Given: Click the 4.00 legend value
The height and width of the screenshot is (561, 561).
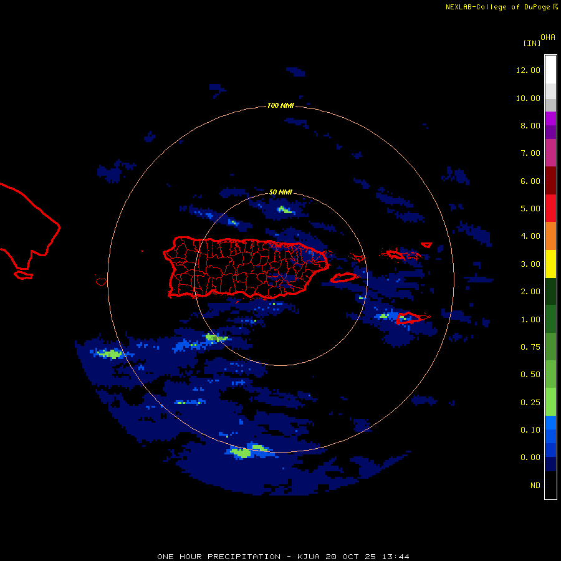Looking at the screenshot, I should (530, 236).
